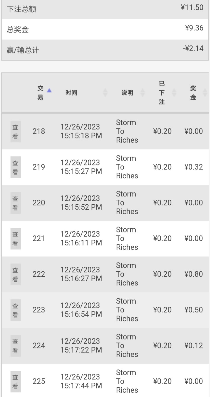Click 查看 for transaction 221
This screenshot has height=397, width=210.
point(15,239)
